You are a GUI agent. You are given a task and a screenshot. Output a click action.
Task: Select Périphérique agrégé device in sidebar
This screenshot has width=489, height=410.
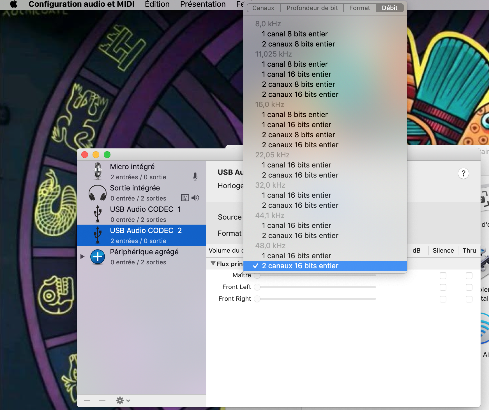point(141,257)
